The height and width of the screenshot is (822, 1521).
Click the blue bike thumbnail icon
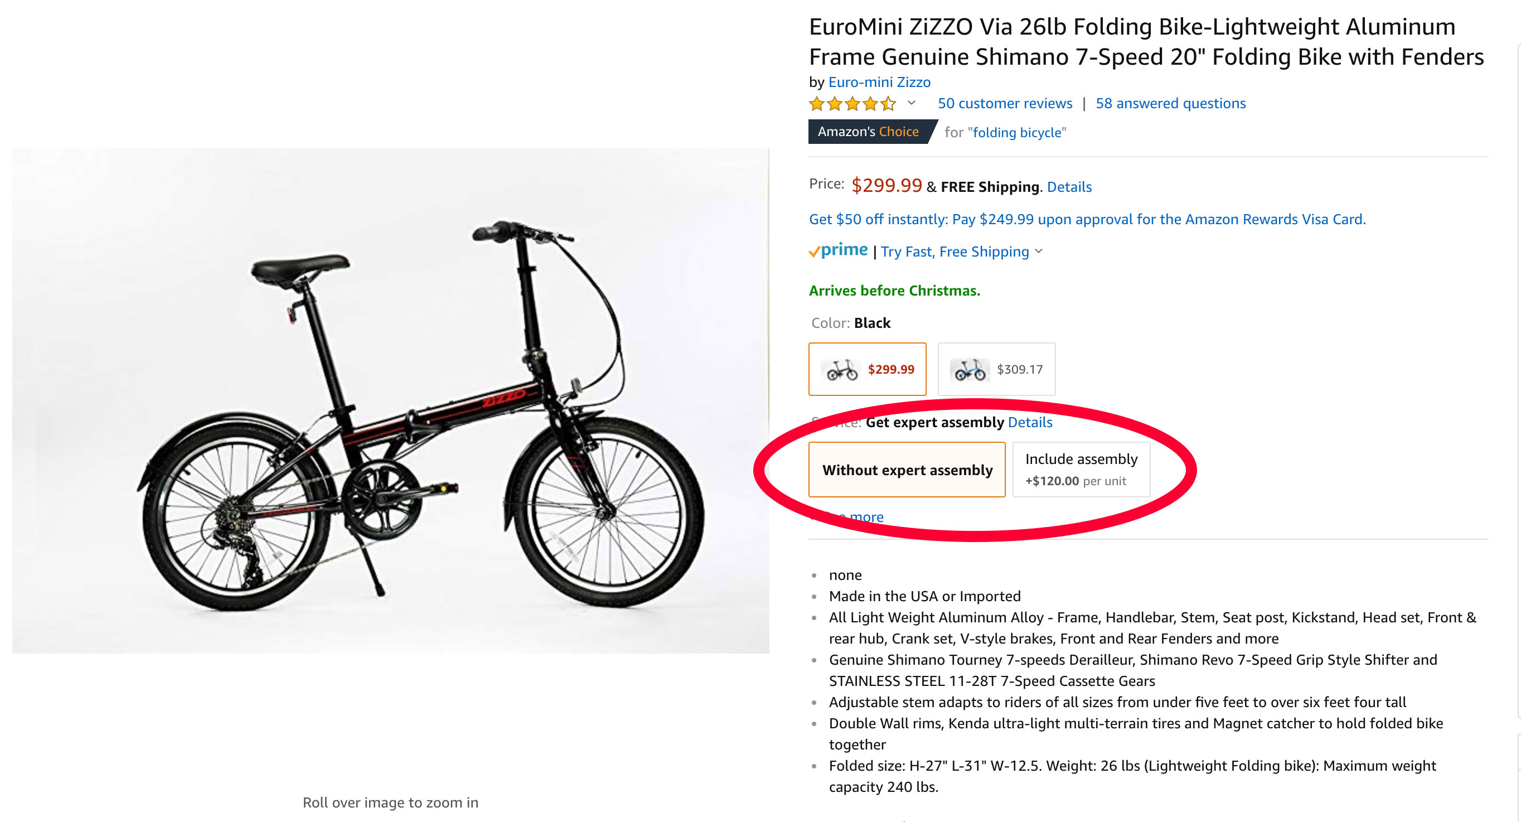click(970, 370)
